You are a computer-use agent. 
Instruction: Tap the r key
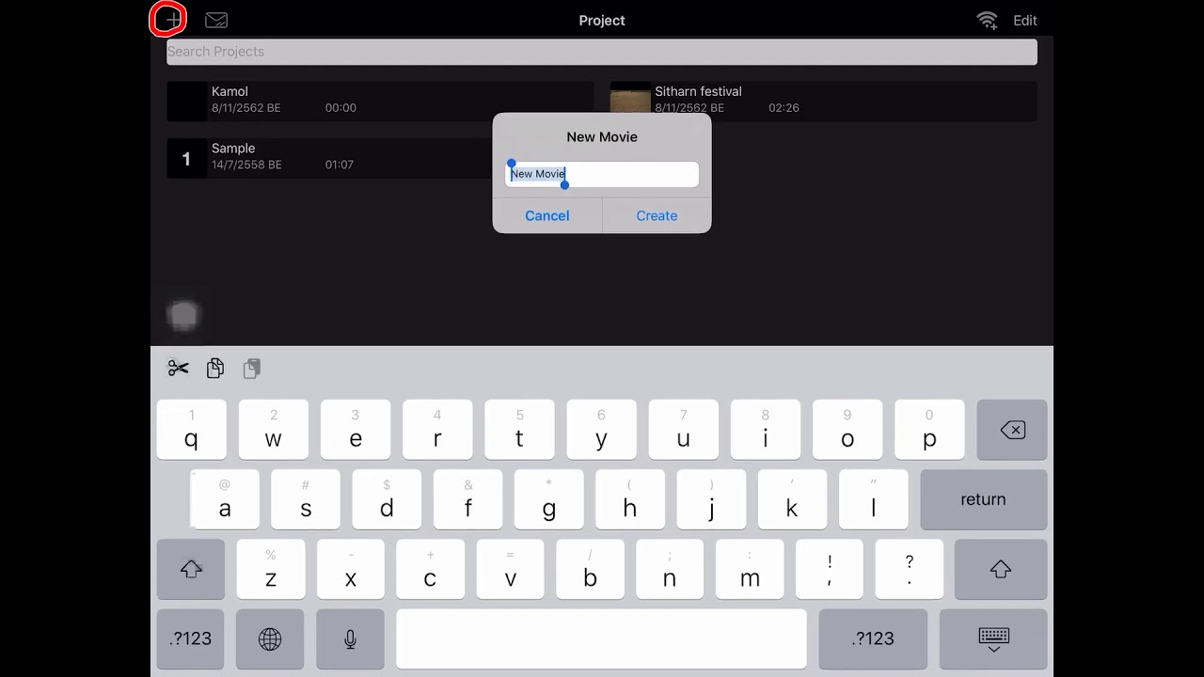coord(437,430)
